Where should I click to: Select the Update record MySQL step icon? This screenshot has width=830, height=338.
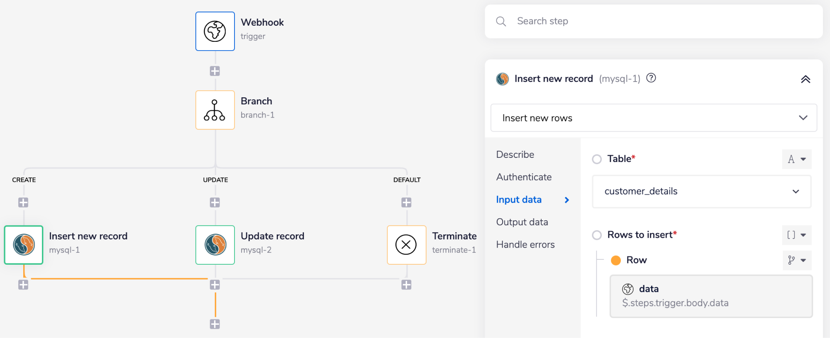point(215,245)
